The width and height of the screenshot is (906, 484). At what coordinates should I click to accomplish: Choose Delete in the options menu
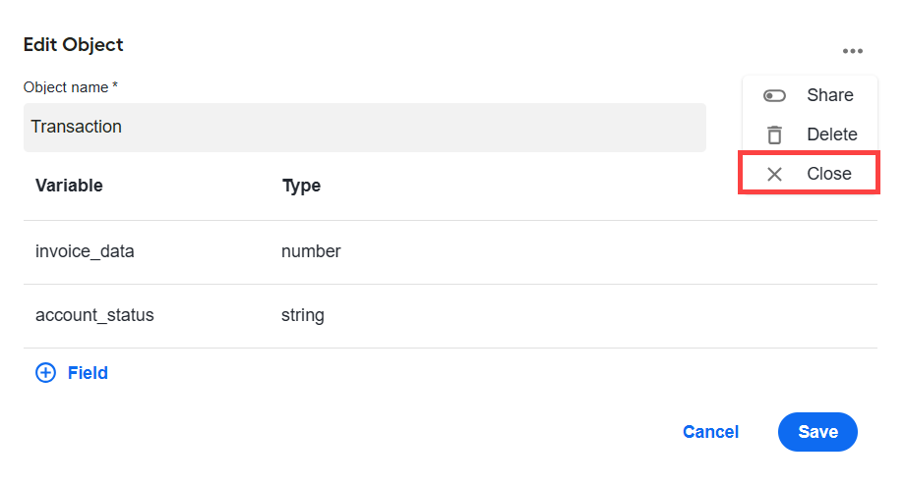(810, 134)
